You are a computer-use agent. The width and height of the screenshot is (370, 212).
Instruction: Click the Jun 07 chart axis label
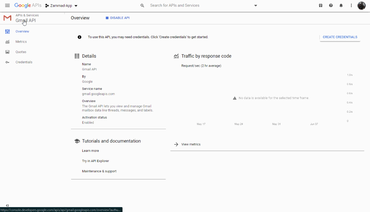click(x=314, y=124)
